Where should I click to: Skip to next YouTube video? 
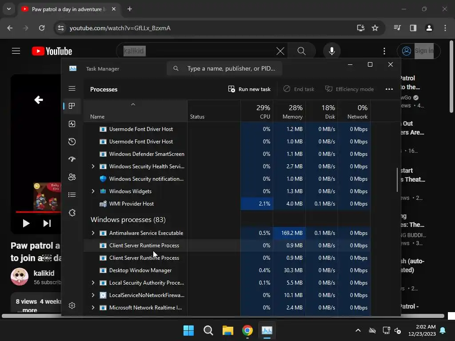click(x=47, y=223)
